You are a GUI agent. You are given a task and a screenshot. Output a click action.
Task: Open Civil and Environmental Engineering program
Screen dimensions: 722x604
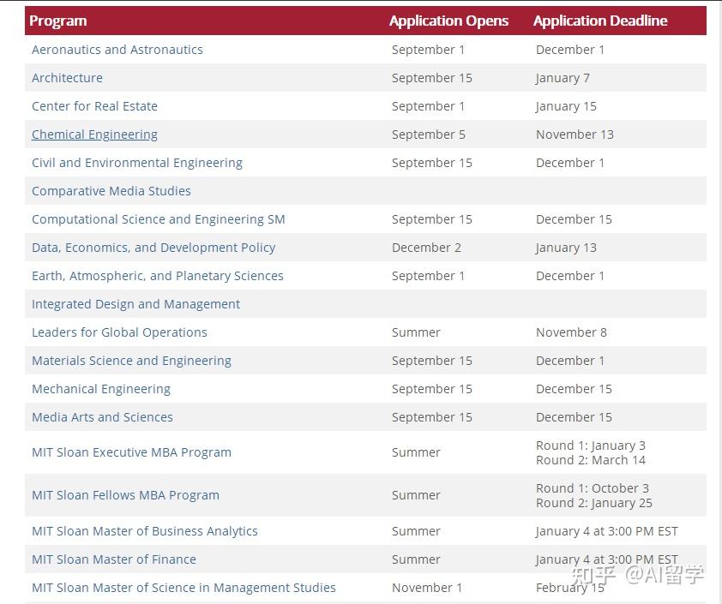point(137,163)
